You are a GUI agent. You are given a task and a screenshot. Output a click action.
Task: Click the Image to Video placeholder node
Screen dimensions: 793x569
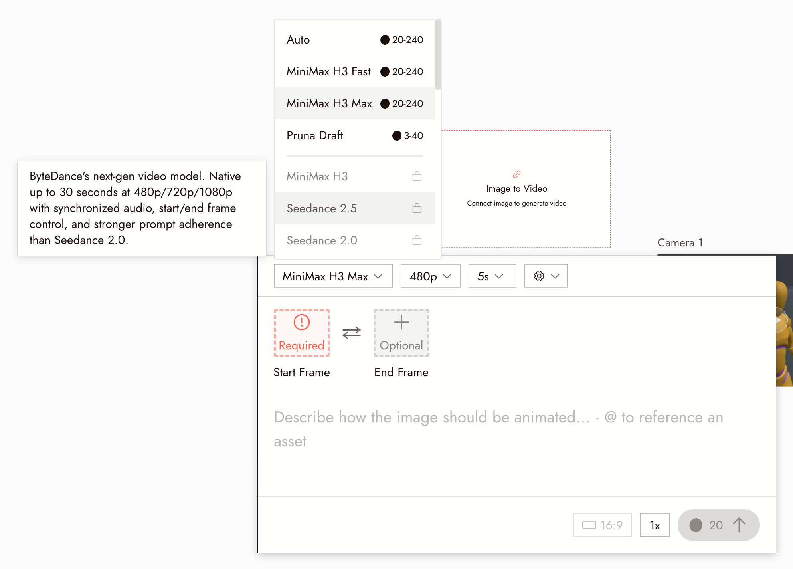526,188
